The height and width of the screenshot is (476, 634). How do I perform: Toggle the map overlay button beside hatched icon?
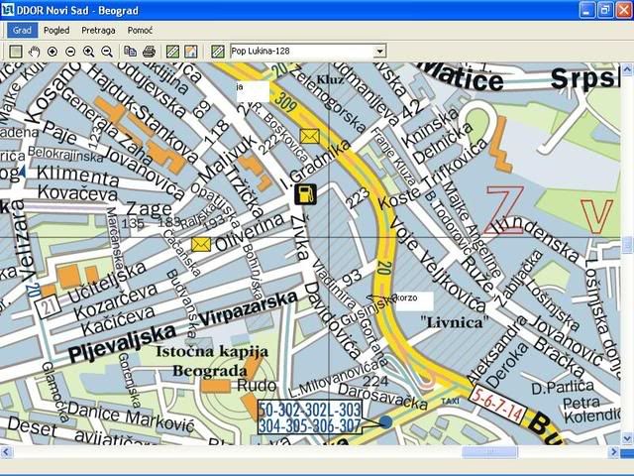tap(190, 51)
